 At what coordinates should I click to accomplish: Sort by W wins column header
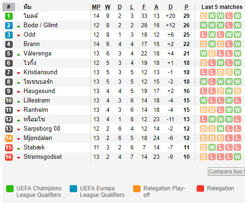[108, 7]
